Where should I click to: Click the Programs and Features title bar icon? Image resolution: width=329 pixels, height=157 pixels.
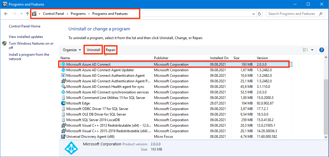pyautogui.click(x=4, y=4)
